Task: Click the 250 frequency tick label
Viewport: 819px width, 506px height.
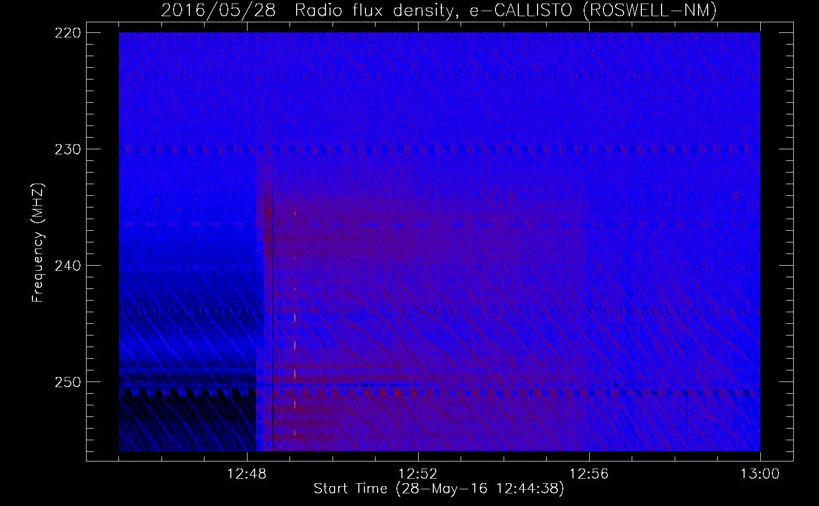Action: pos(68,382)
